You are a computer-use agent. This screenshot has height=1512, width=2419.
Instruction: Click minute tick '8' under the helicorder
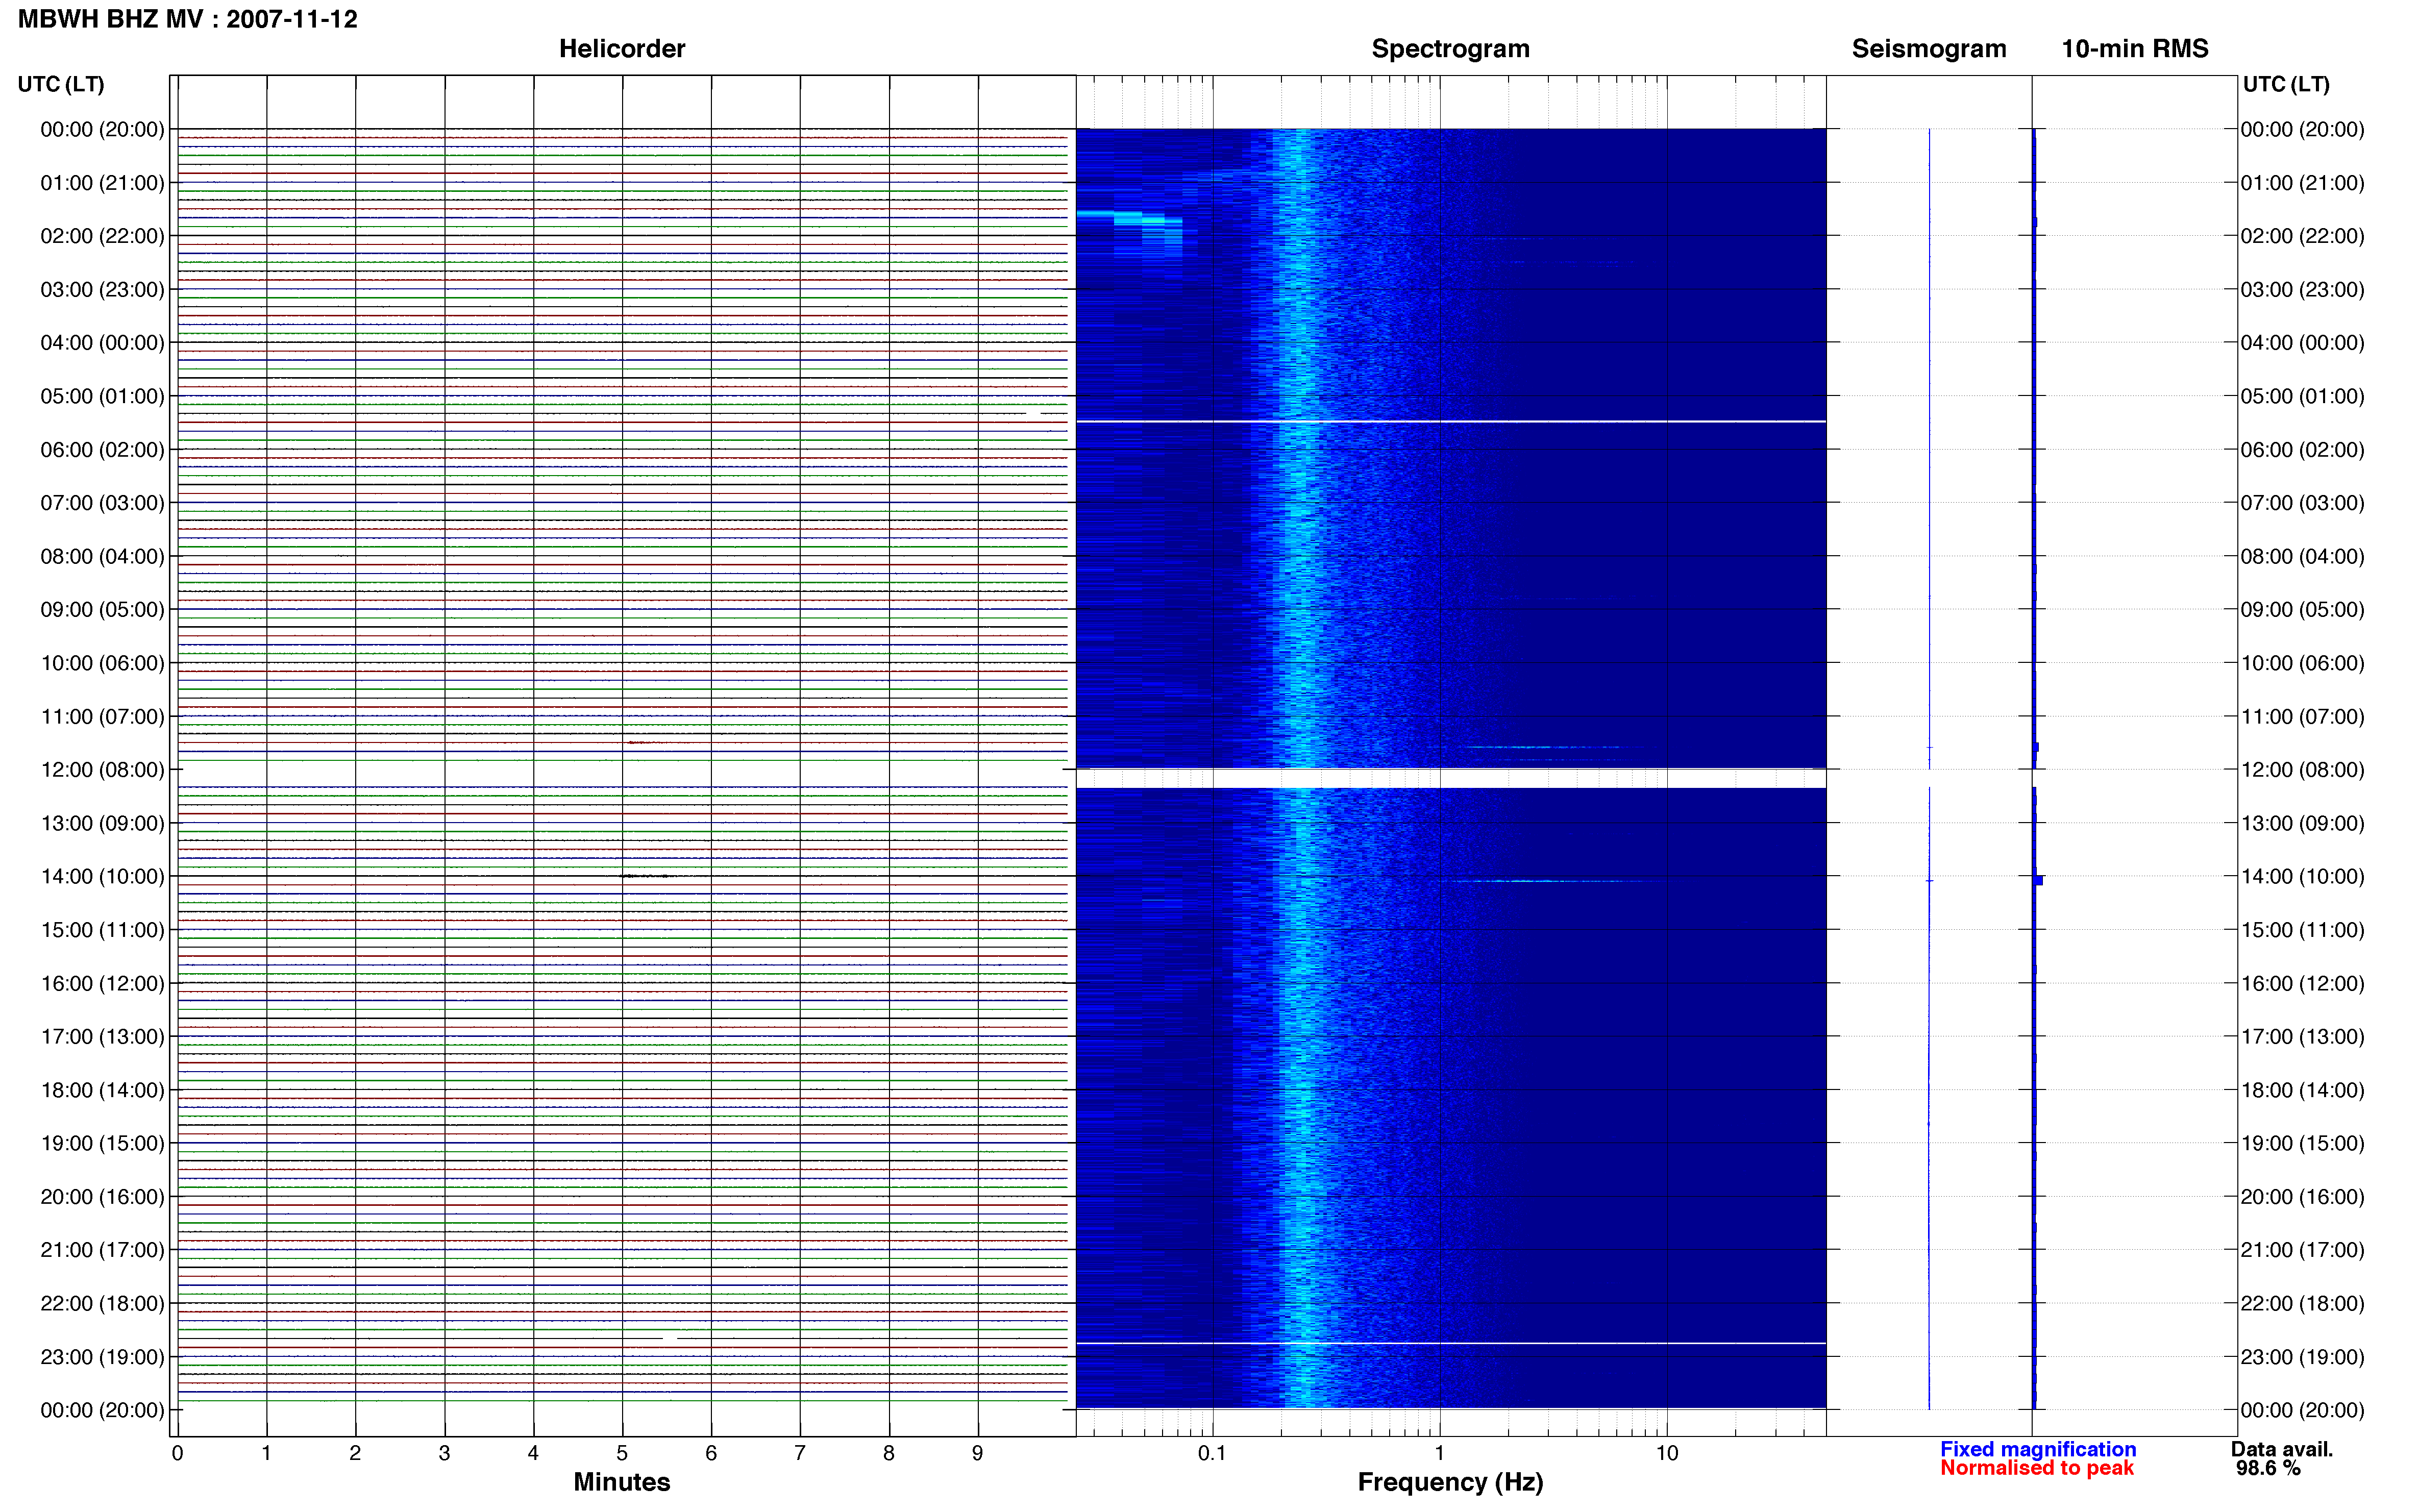point(889,1453)
